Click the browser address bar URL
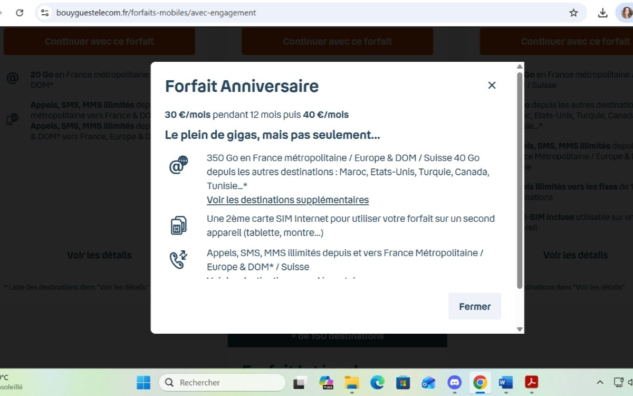 [x=156, y=13]
